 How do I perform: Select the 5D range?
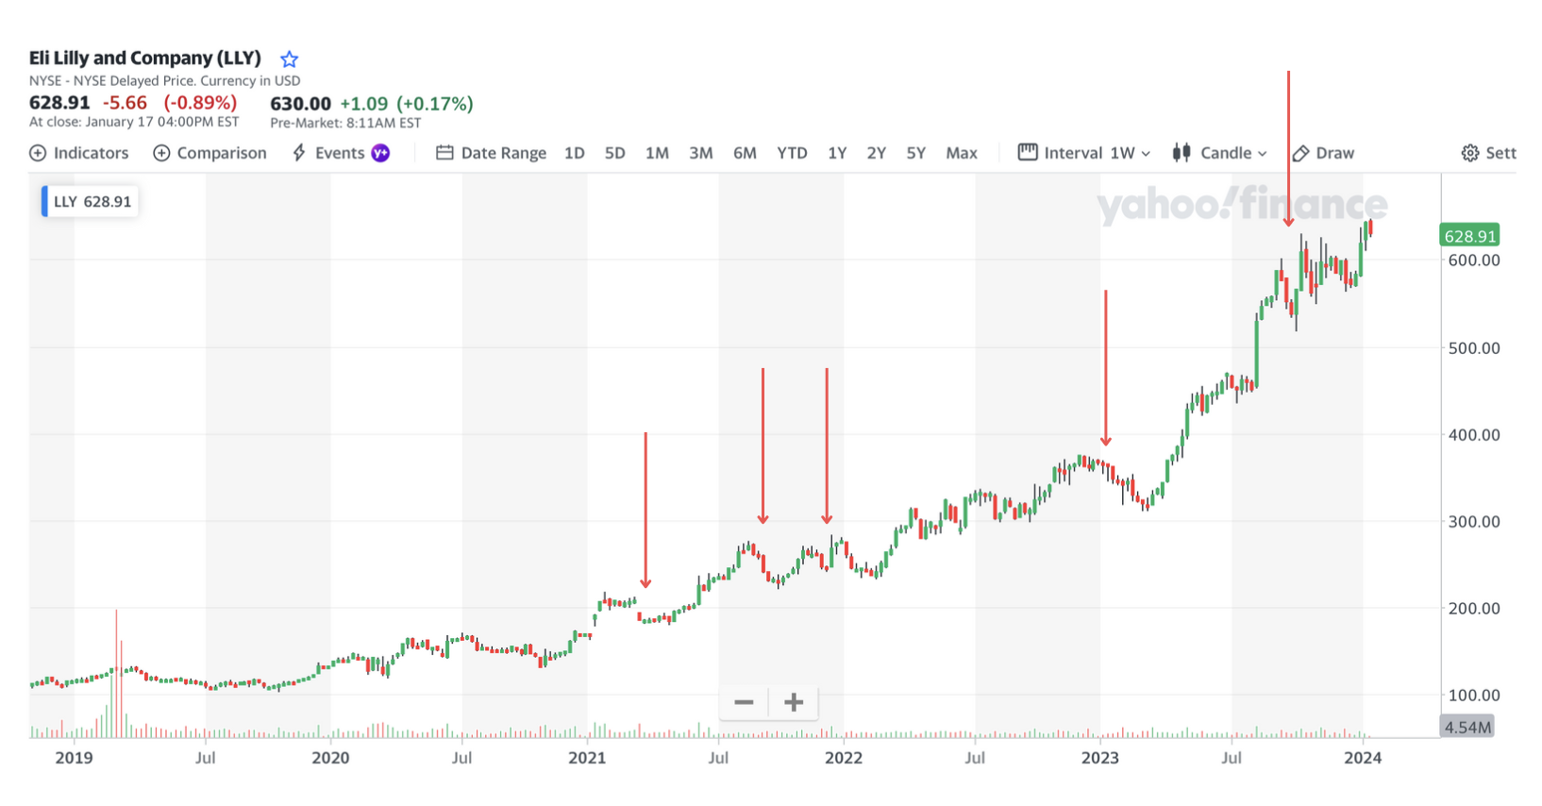(x=614, y=153)
